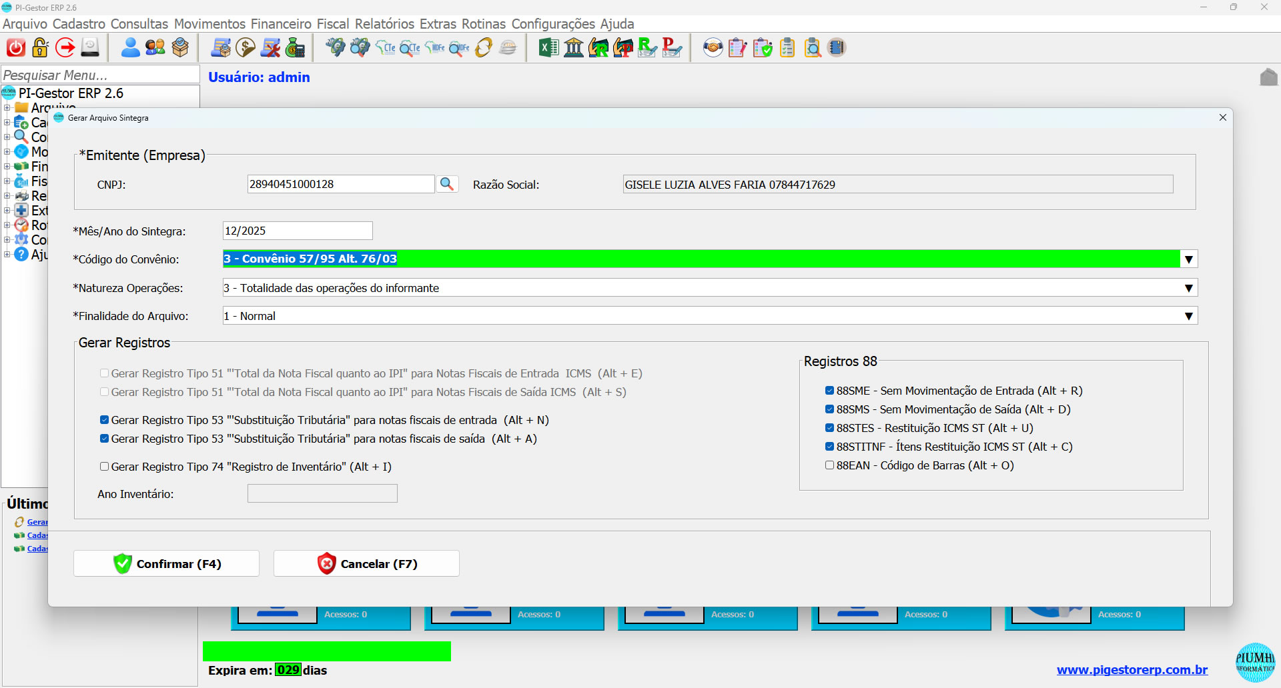The image size is (1281, 688).
Task: Open the Fiscal menu
Action: pos(332,24)
